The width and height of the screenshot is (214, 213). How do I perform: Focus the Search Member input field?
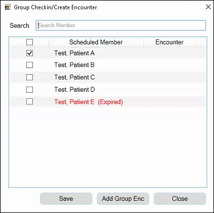point(121,25)
